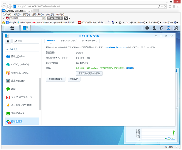Open the DSM main menu grid icon
The width and height of the screenshot is (182, 150).
(12, 28)
